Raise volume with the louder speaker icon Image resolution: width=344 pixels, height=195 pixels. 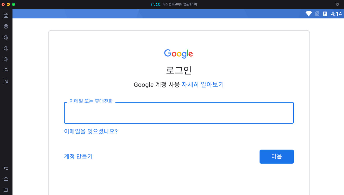[6, 37]
